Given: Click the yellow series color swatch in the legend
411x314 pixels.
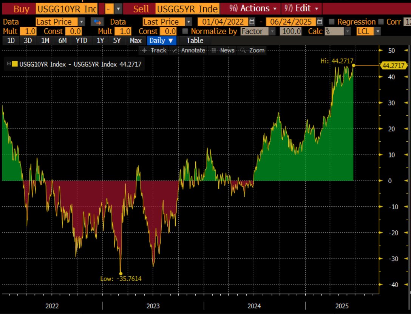Looking at the screenshot, I should point(14,64).
